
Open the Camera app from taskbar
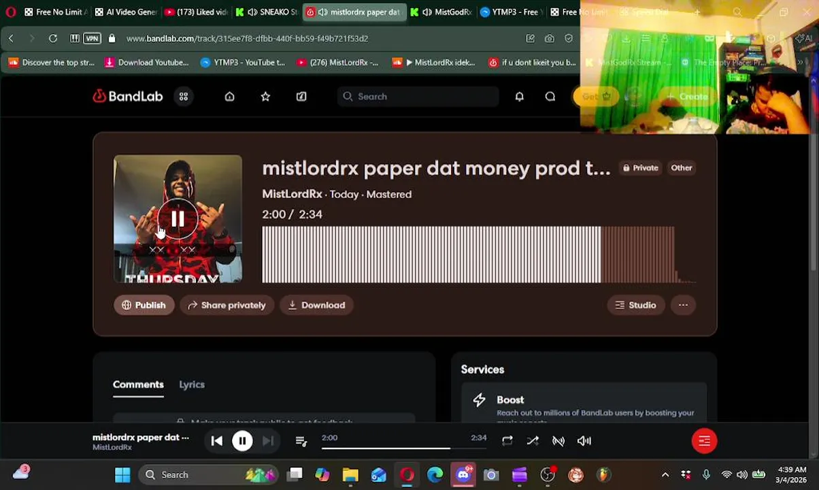tap(491, 474)
